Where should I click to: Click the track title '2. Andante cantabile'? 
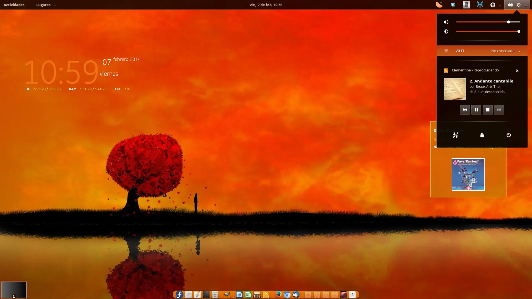point(492,81)
